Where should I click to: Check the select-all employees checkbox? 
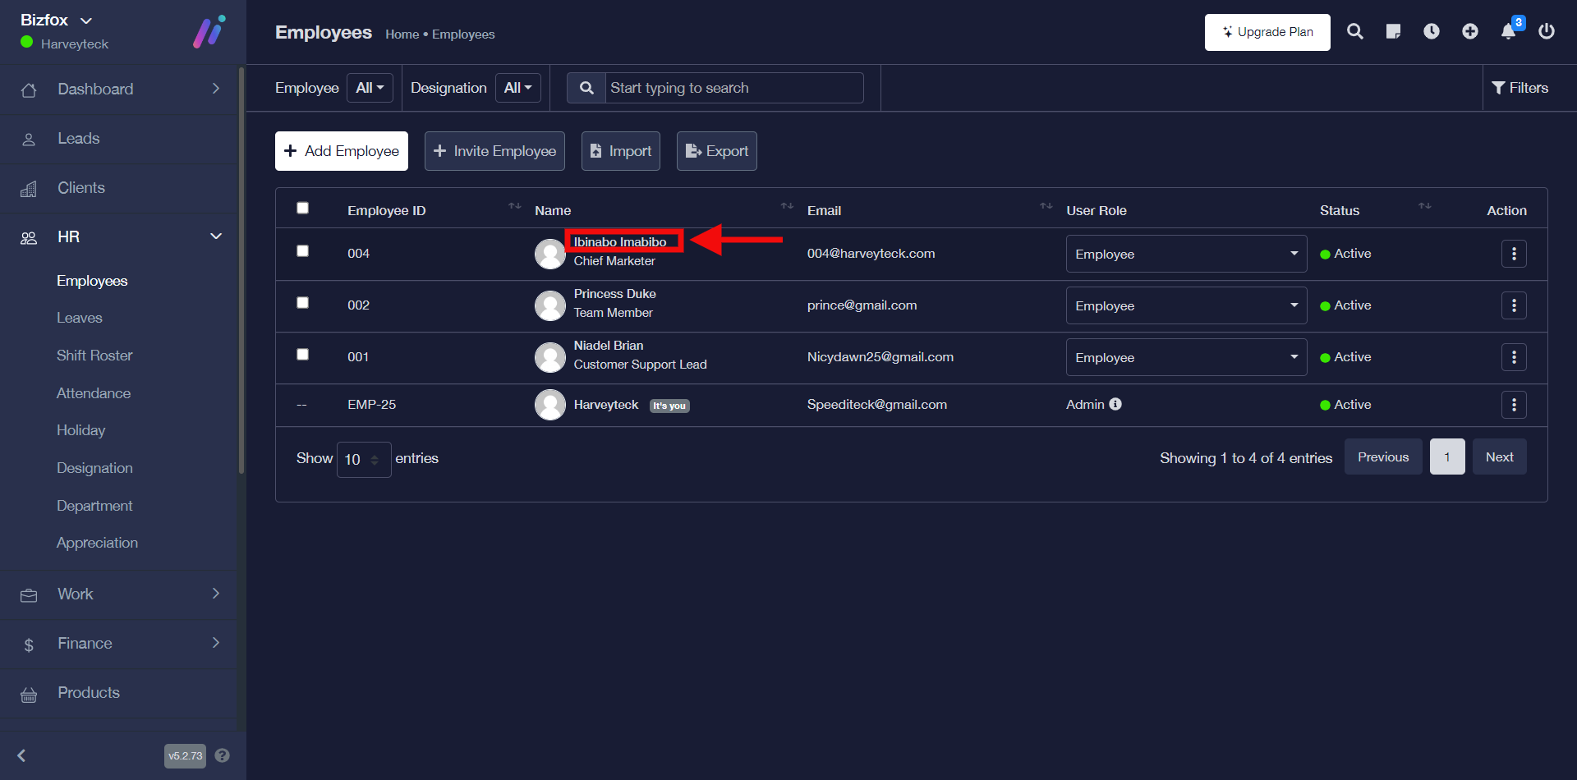tap(302, 209)
